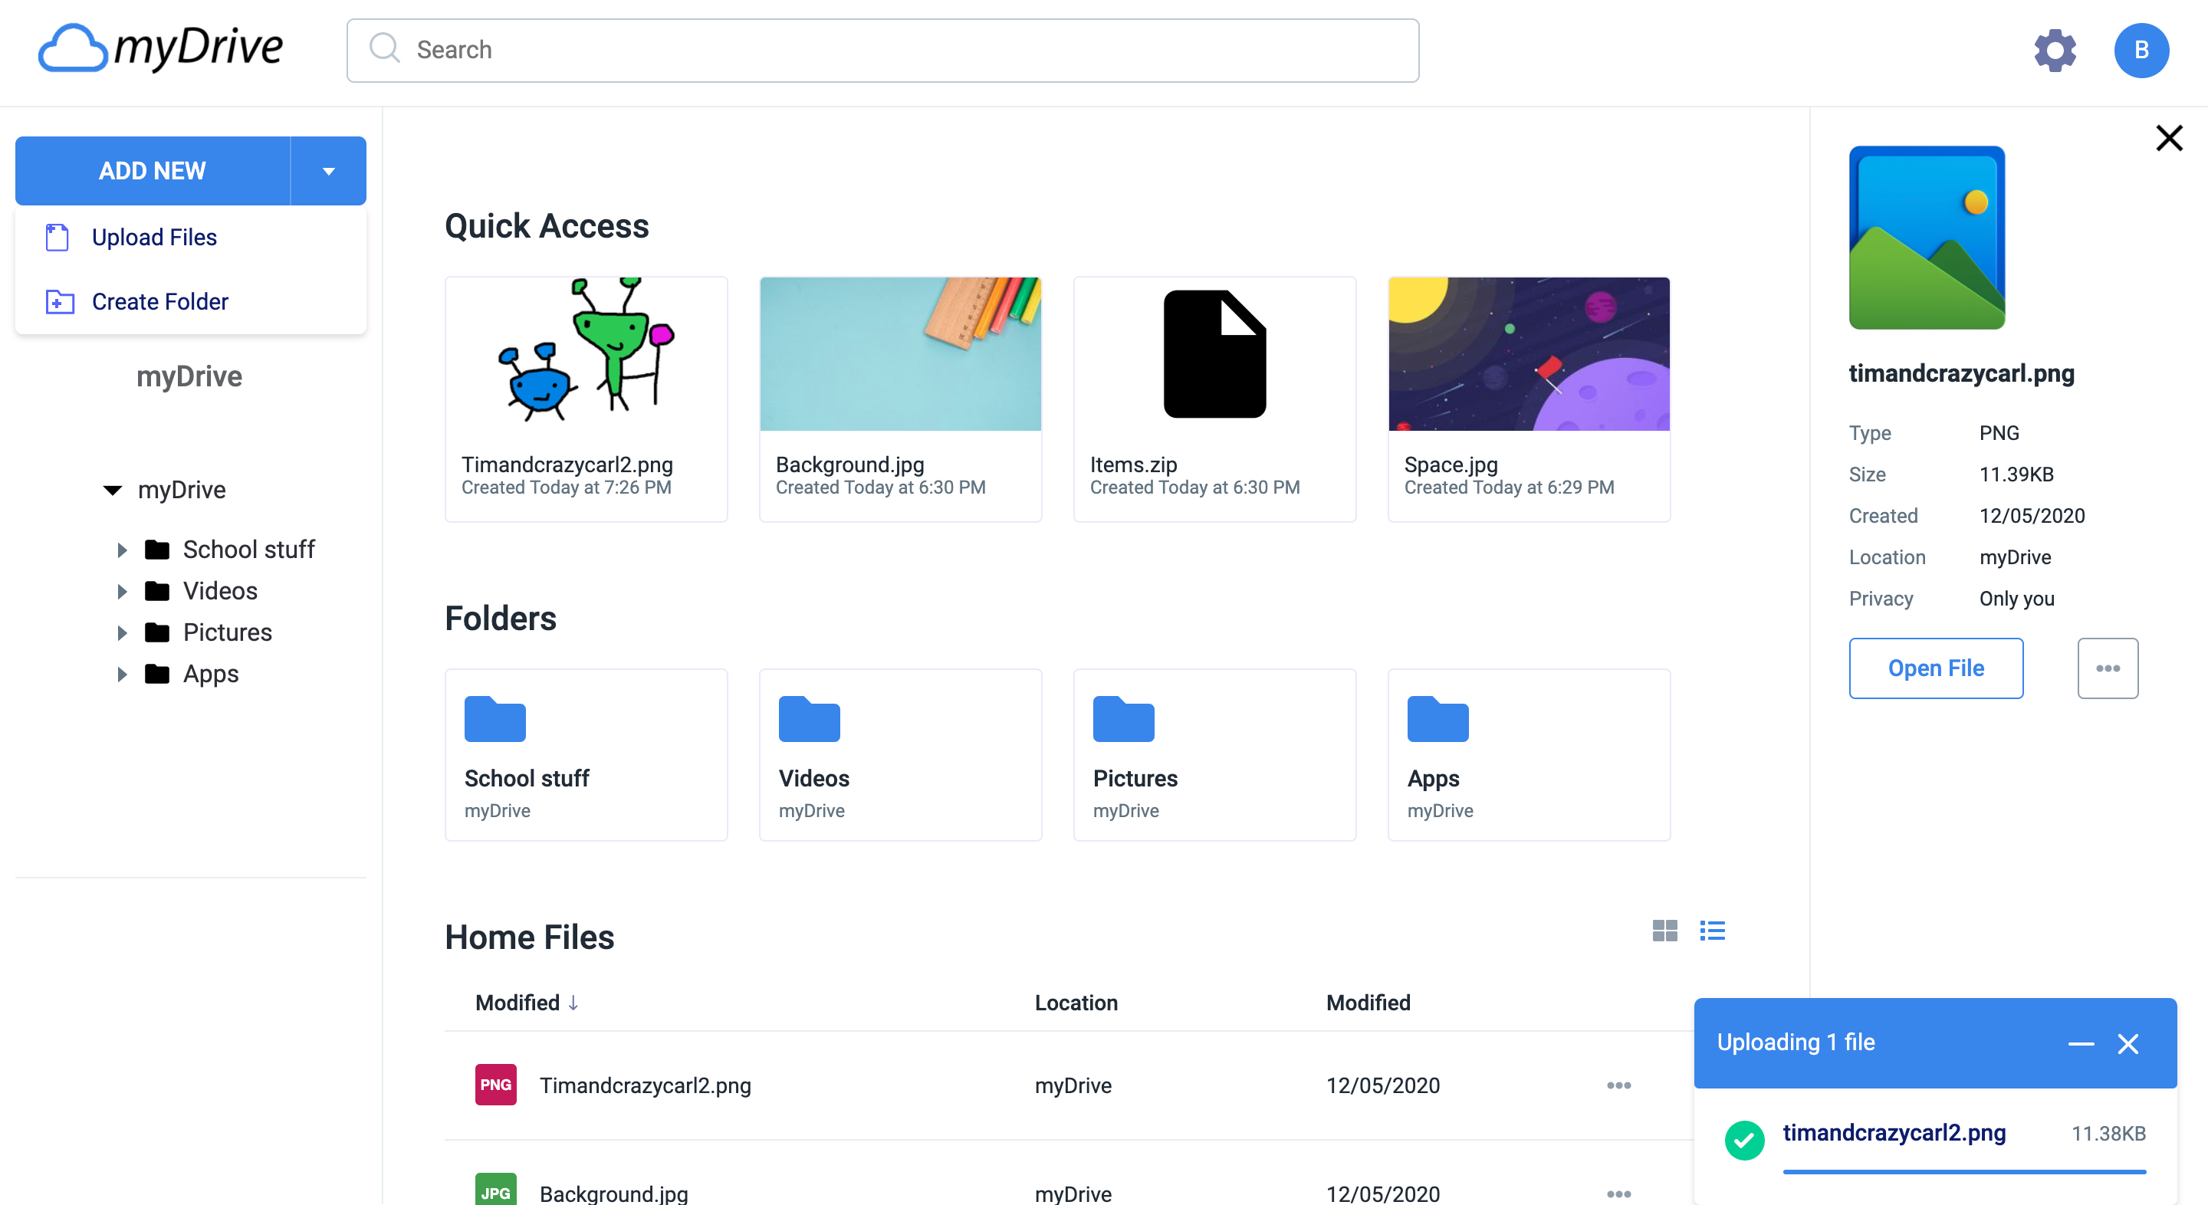Switch to grid view for Home Files
The width and height of the screenshot is (2208, 1205).
(1664, 931)
